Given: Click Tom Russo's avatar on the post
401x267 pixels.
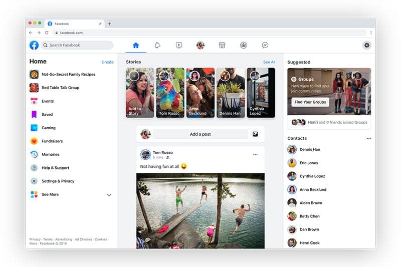Looking at the screenshot, I should [145, 155].
